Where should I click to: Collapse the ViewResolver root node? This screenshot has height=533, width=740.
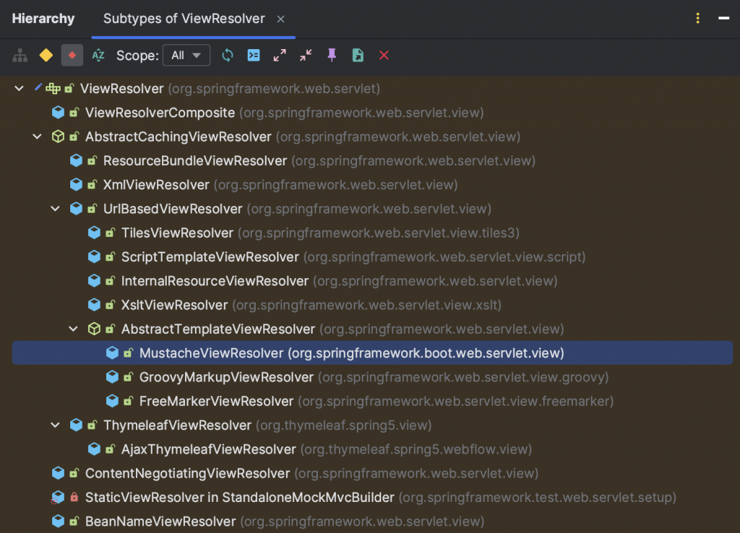coord(19,88)
